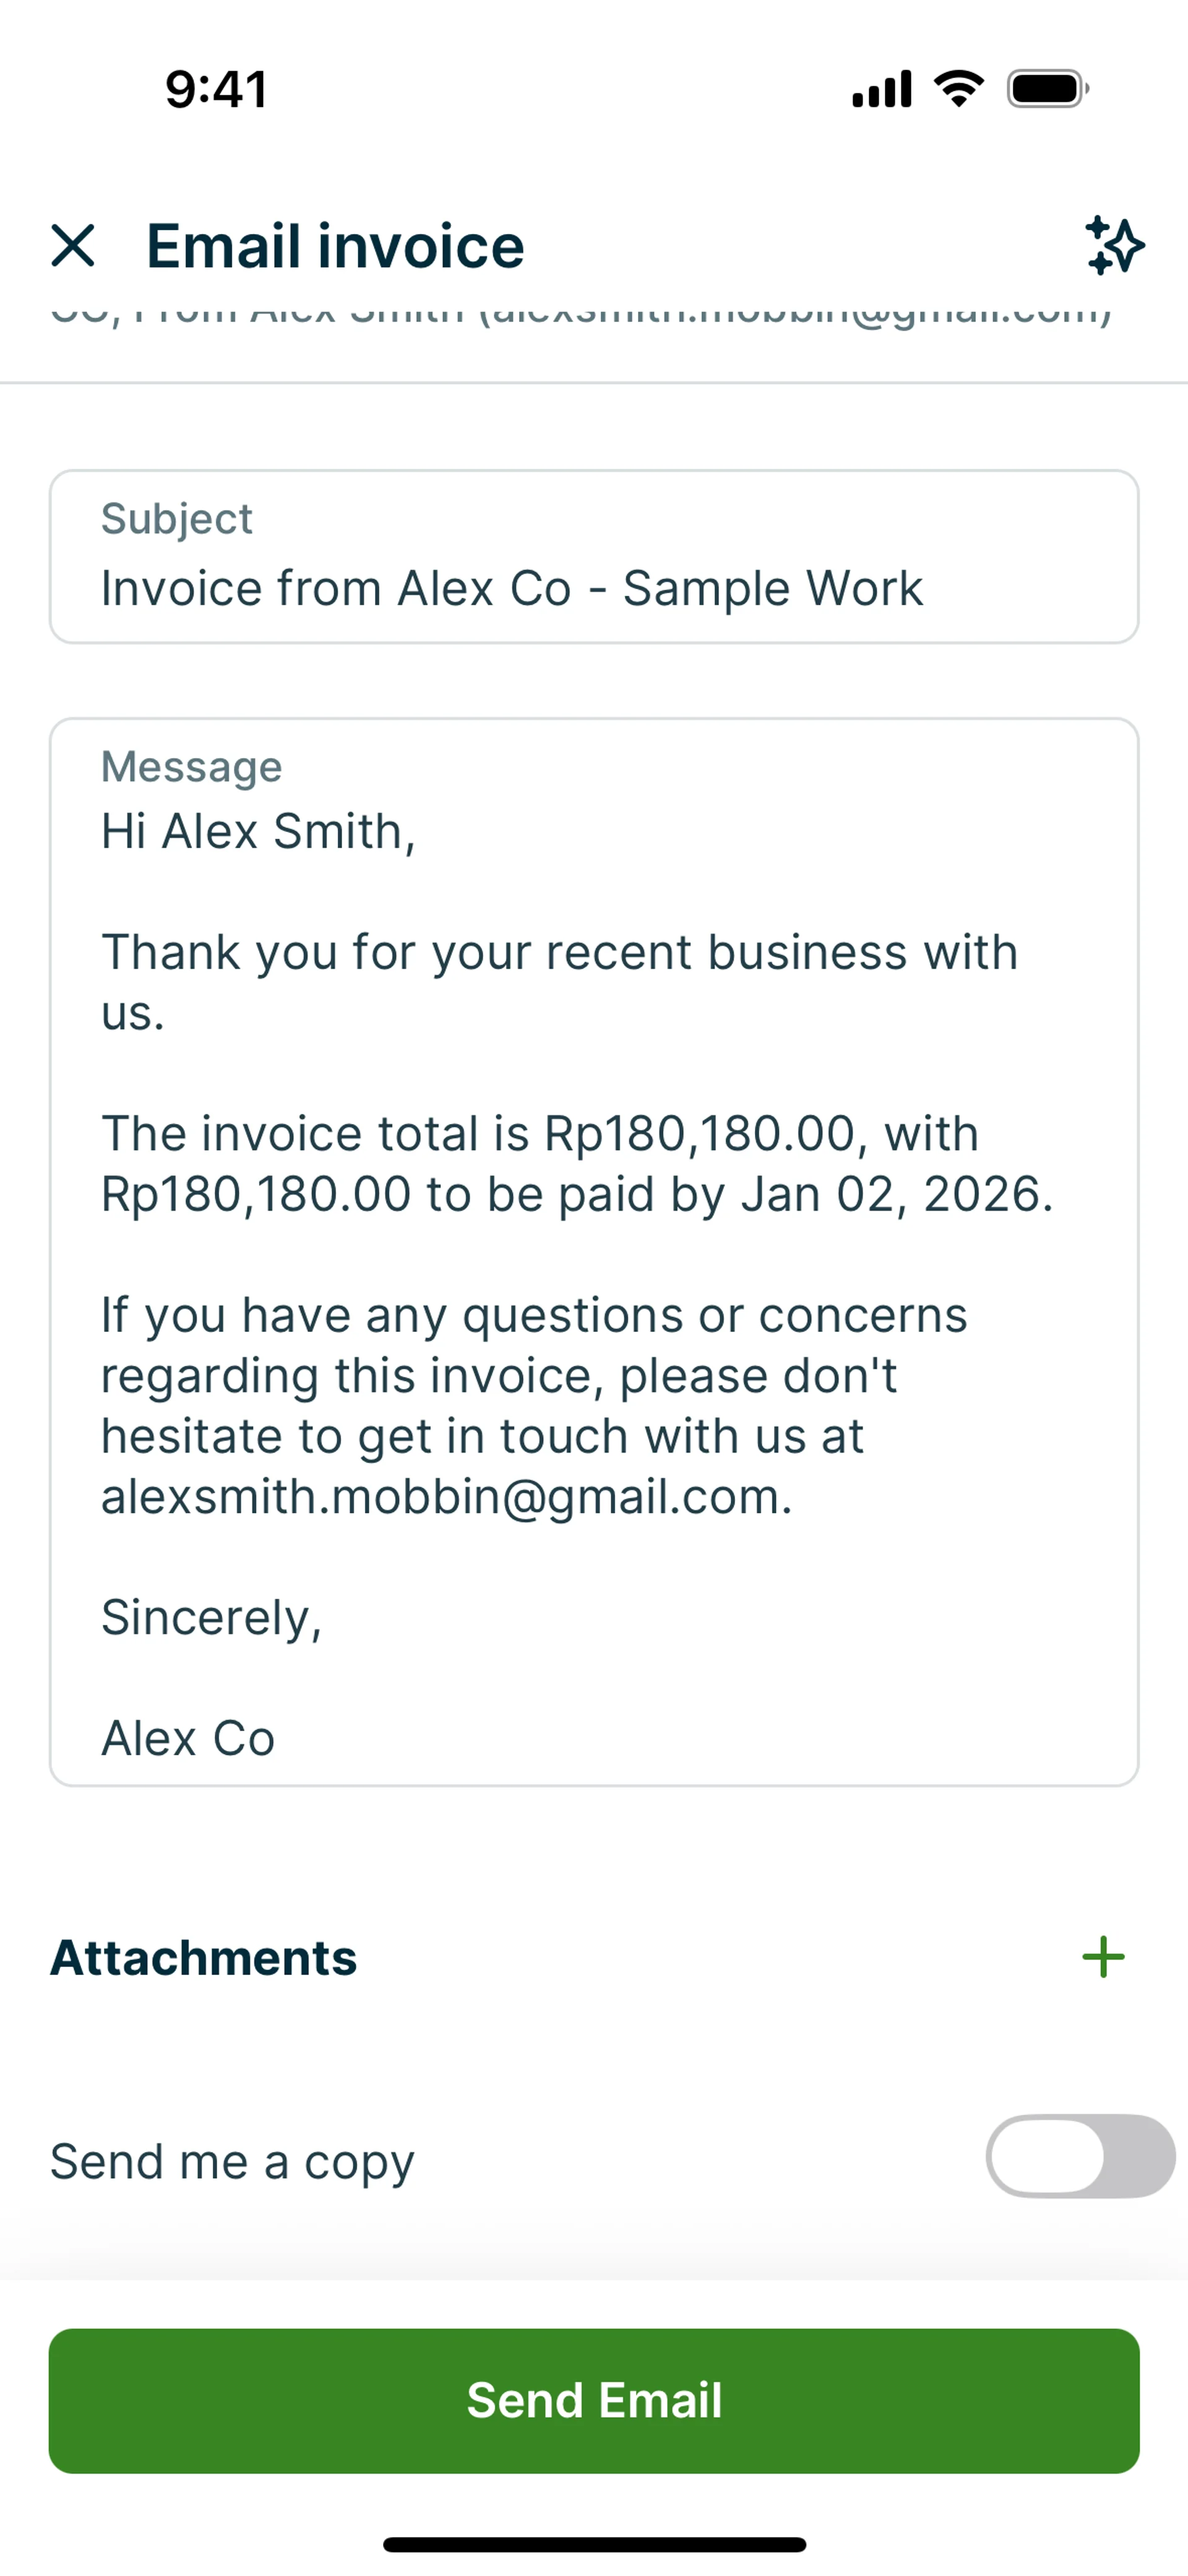Tap the 'Send me a copy' label
This screenshot has height=2576, width=1188.
(232, 2161)
